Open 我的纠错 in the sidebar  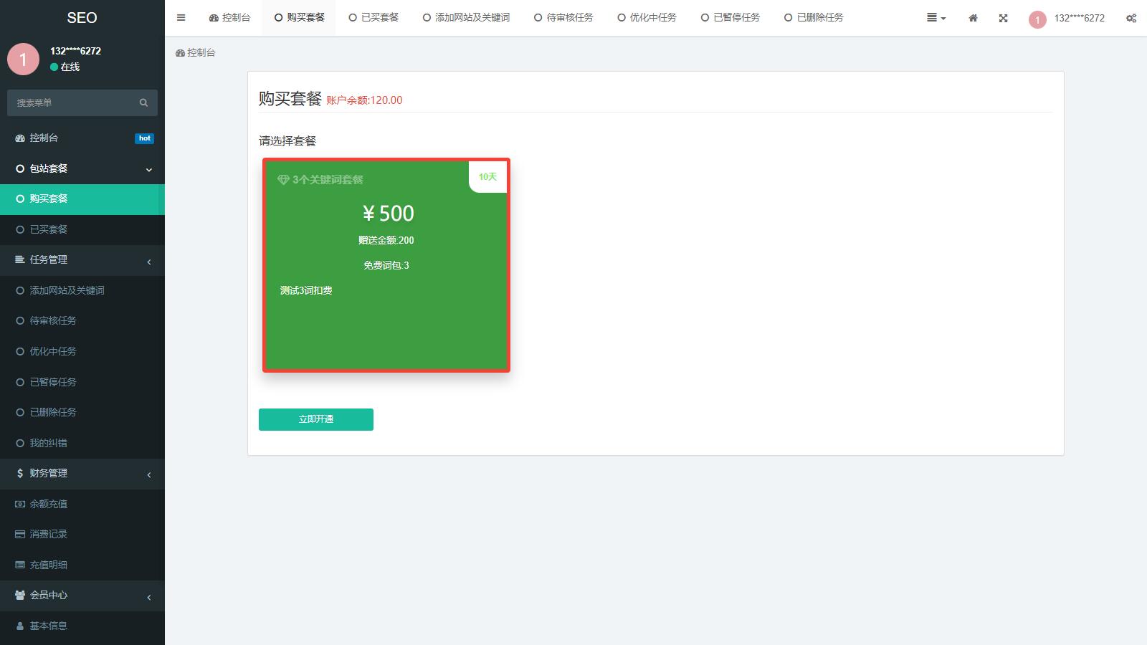(x=82, y=443)
